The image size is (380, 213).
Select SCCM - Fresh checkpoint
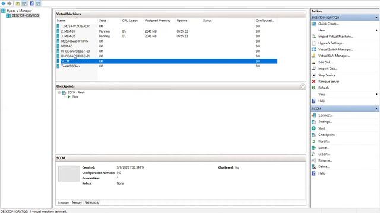(76, 92)
